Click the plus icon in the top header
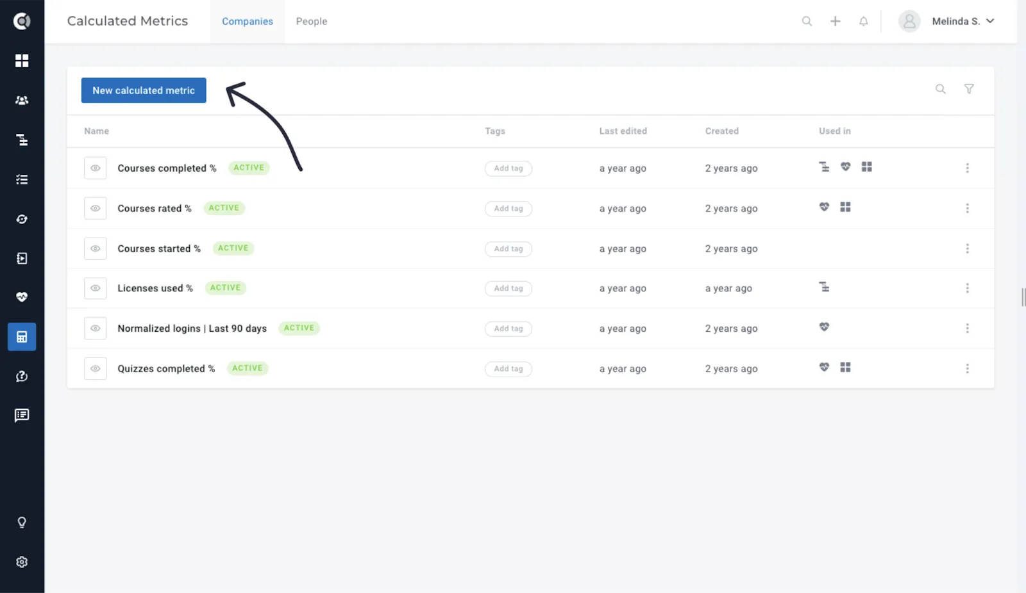Viewport: 1026px width, 593px height. coord(836,21)
